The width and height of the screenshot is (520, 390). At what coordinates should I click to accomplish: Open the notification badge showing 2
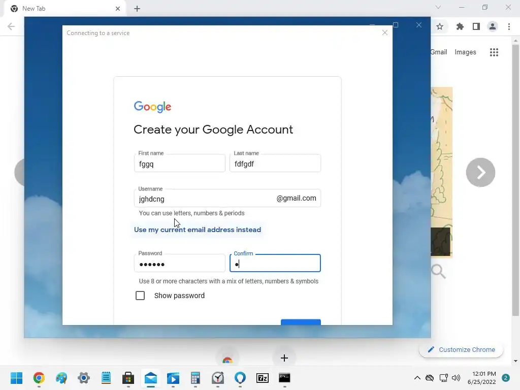pos(506,378)
